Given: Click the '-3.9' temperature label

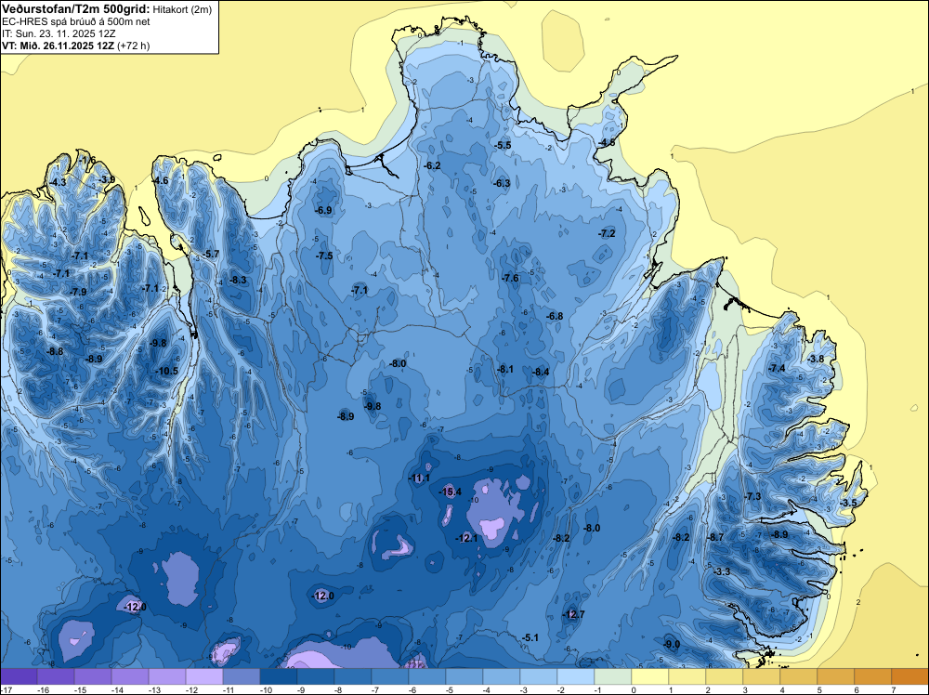Looking at the screenshot, I should pyautogui.click(x=107, y=179).
